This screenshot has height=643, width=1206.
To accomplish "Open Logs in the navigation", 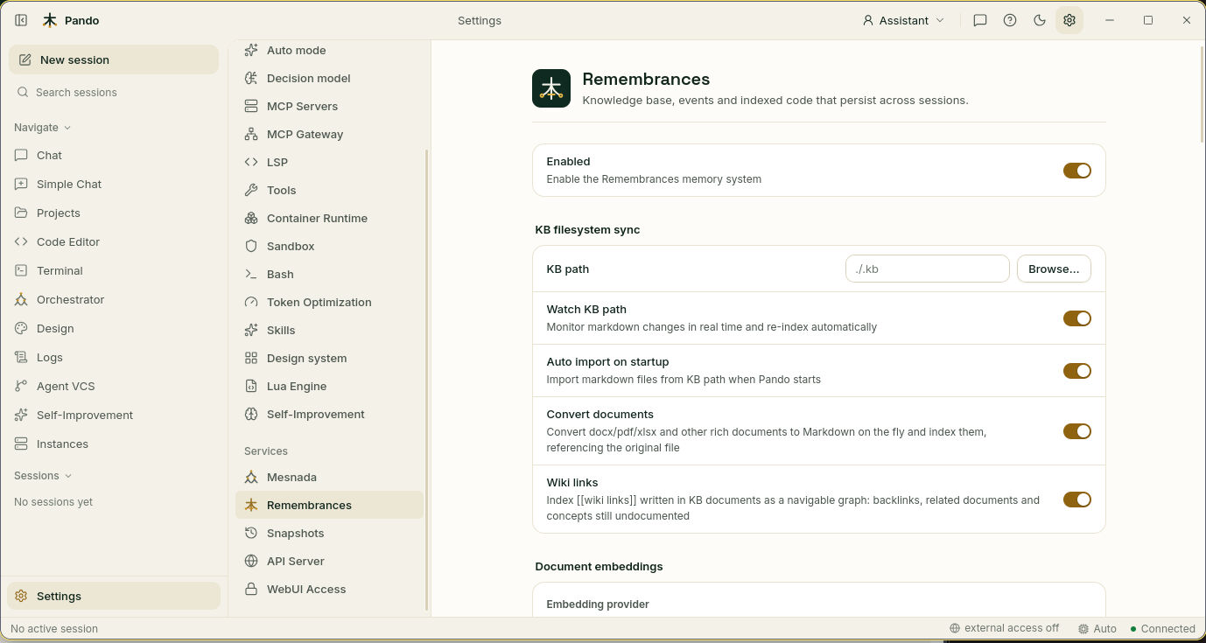I will coord(114,357).
